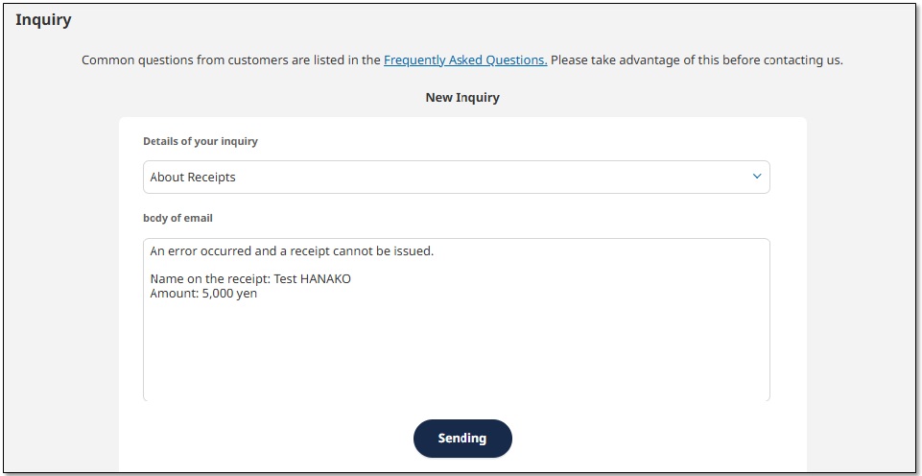Click the dropdown chevron arrow icon
The height and width of the screenshot is (476, 922).
(756, 177)
